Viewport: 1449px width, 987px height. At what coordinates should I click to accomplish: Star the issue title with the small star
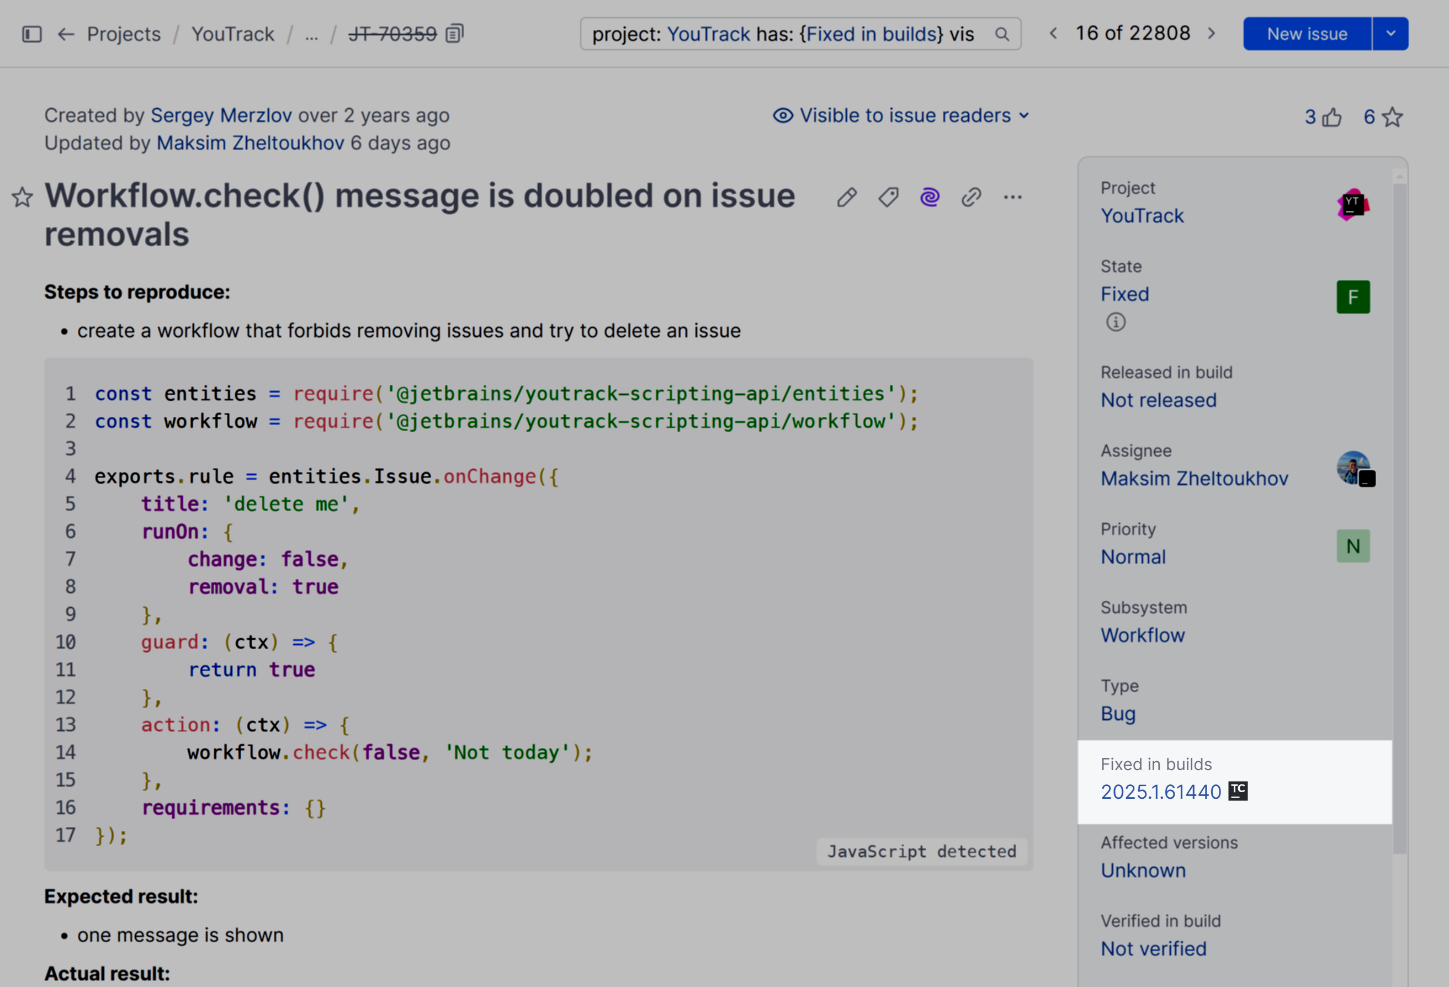coord(22,197)
